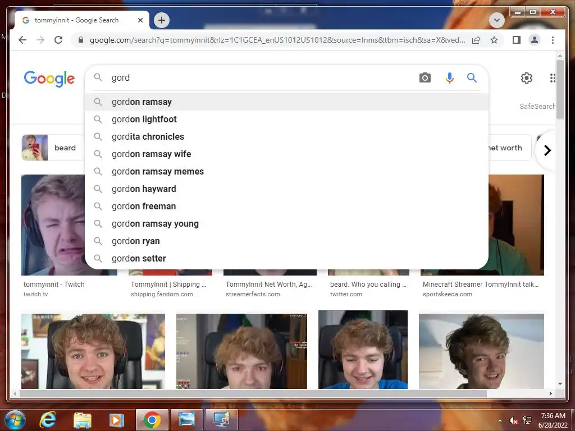Open Windows Media Player on taskbar
Viewport: 575px width, 431px height.
tap(117, 420)
